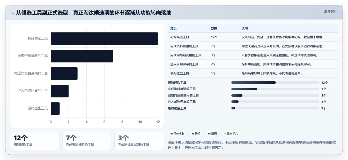
Task: Select the Chart.js pill badge
Action: [177, 133]
